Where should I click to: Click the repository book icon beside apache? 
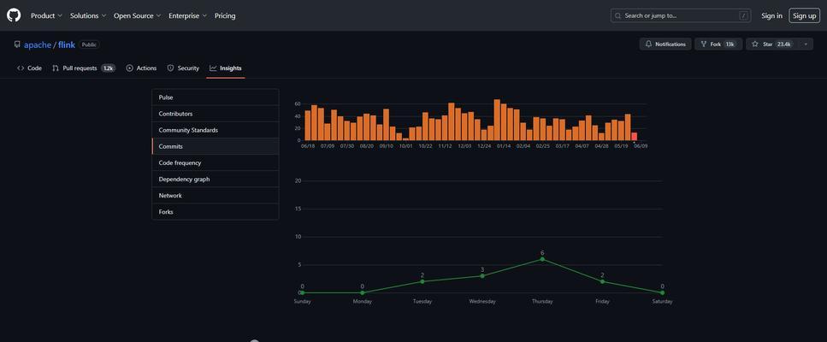[17, 44]
